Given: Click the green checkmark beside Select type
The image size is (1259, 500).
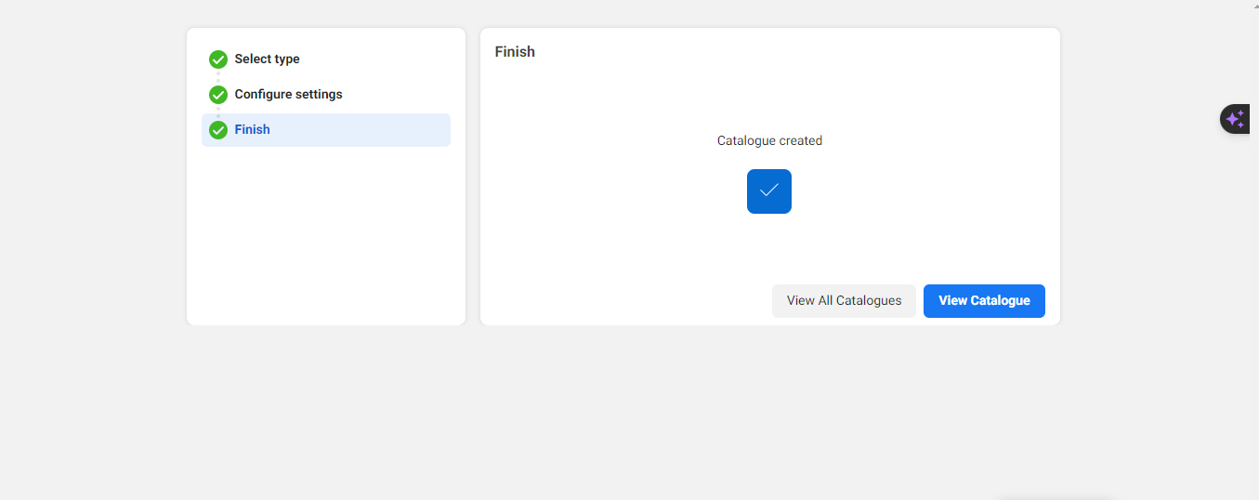Looking at the screenshot, I should [x=218, y=59].
